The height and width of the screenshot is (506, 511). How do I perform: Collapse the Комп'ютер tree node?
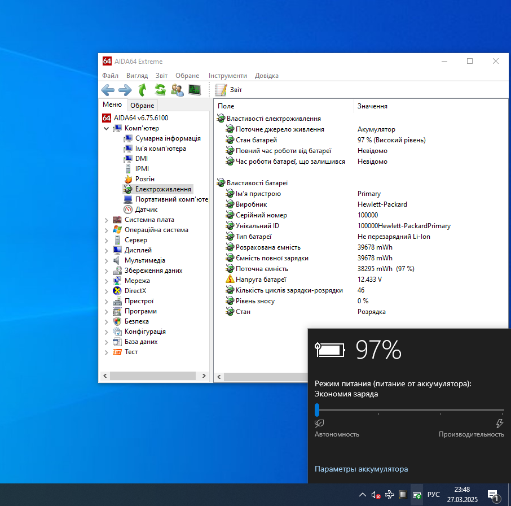tap(107, 128)
